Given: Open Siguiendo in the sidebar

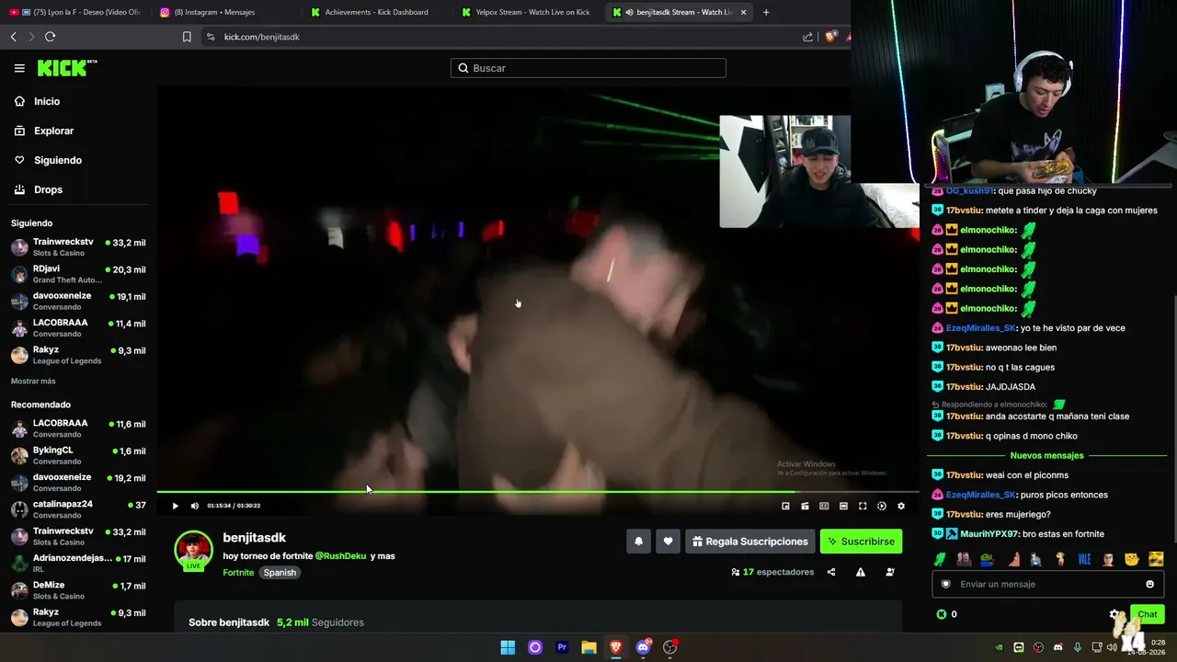Looking at the screenshot, I should tap(58, 160).
